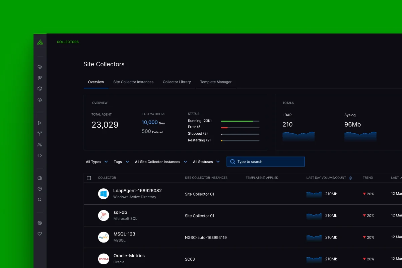This screenshot has height=268, width=402.
Task: Click the red trend arrow in LdapAgent row
Action: coord(364,194)
